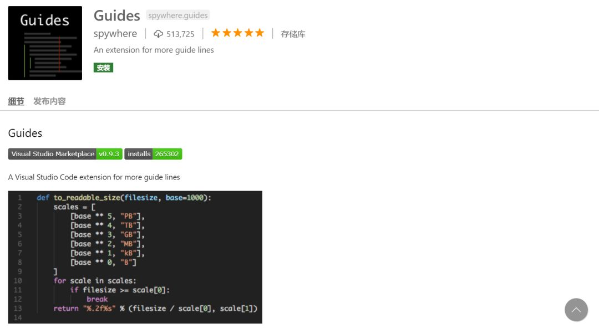The width and height of the screenshot is (599, 329).
Task: Click the large Guides extension title
Action: [x=116, y=16]
